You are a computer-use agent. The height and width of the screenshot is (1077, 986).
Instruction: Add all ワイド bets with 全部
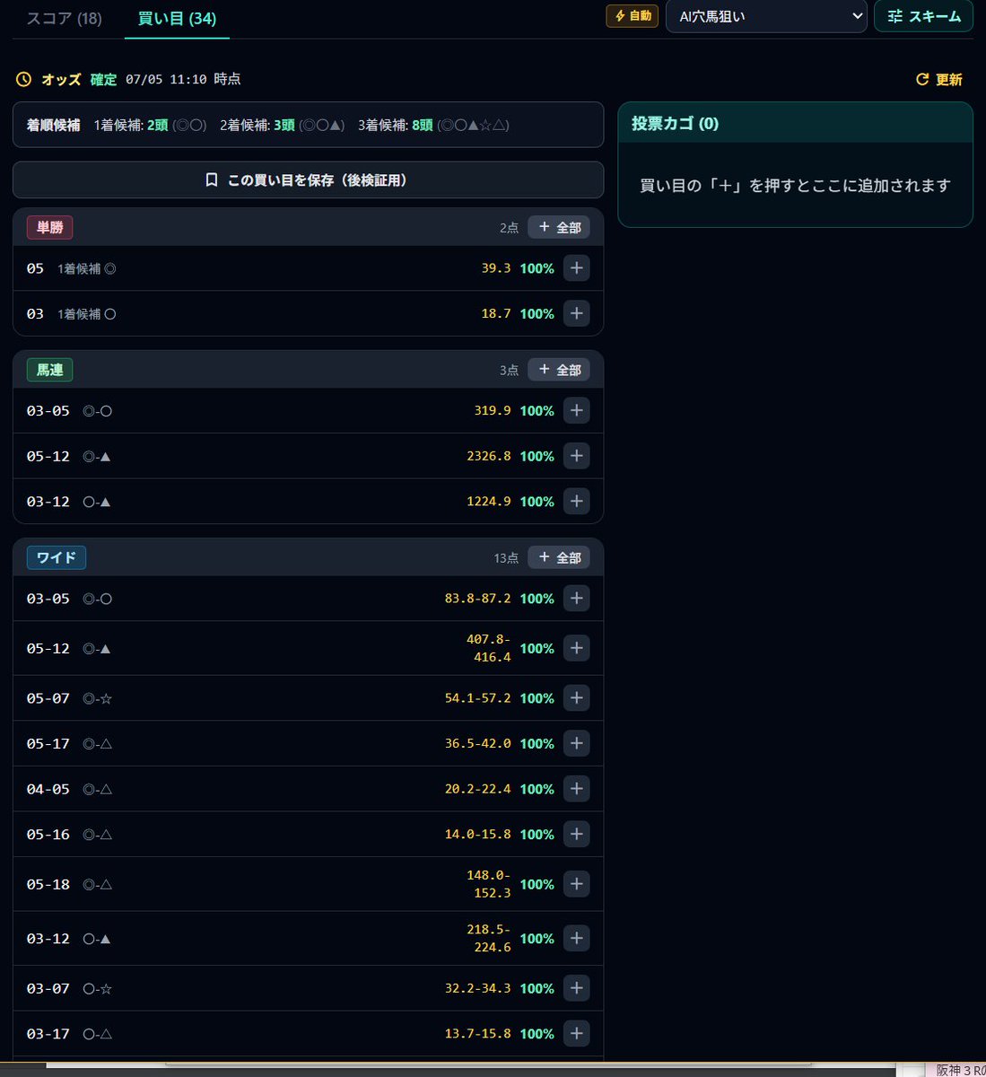tap(558, 557)
